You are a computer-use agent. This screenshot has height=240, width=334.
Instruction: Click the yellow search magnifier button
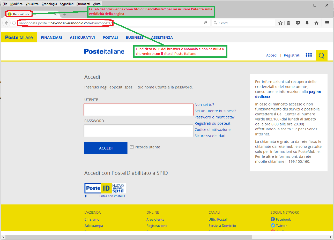[322, 55]
